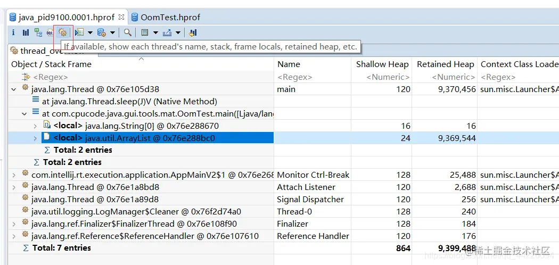Collapse the OomTest.main stack frame
This screenshot has height=265, width=559.
pos(24,114)
